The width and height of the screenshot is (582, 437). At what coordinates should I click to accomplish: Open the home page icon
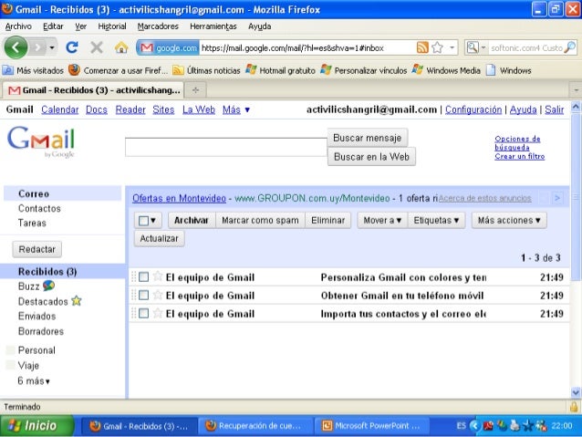tap(121, 47)
